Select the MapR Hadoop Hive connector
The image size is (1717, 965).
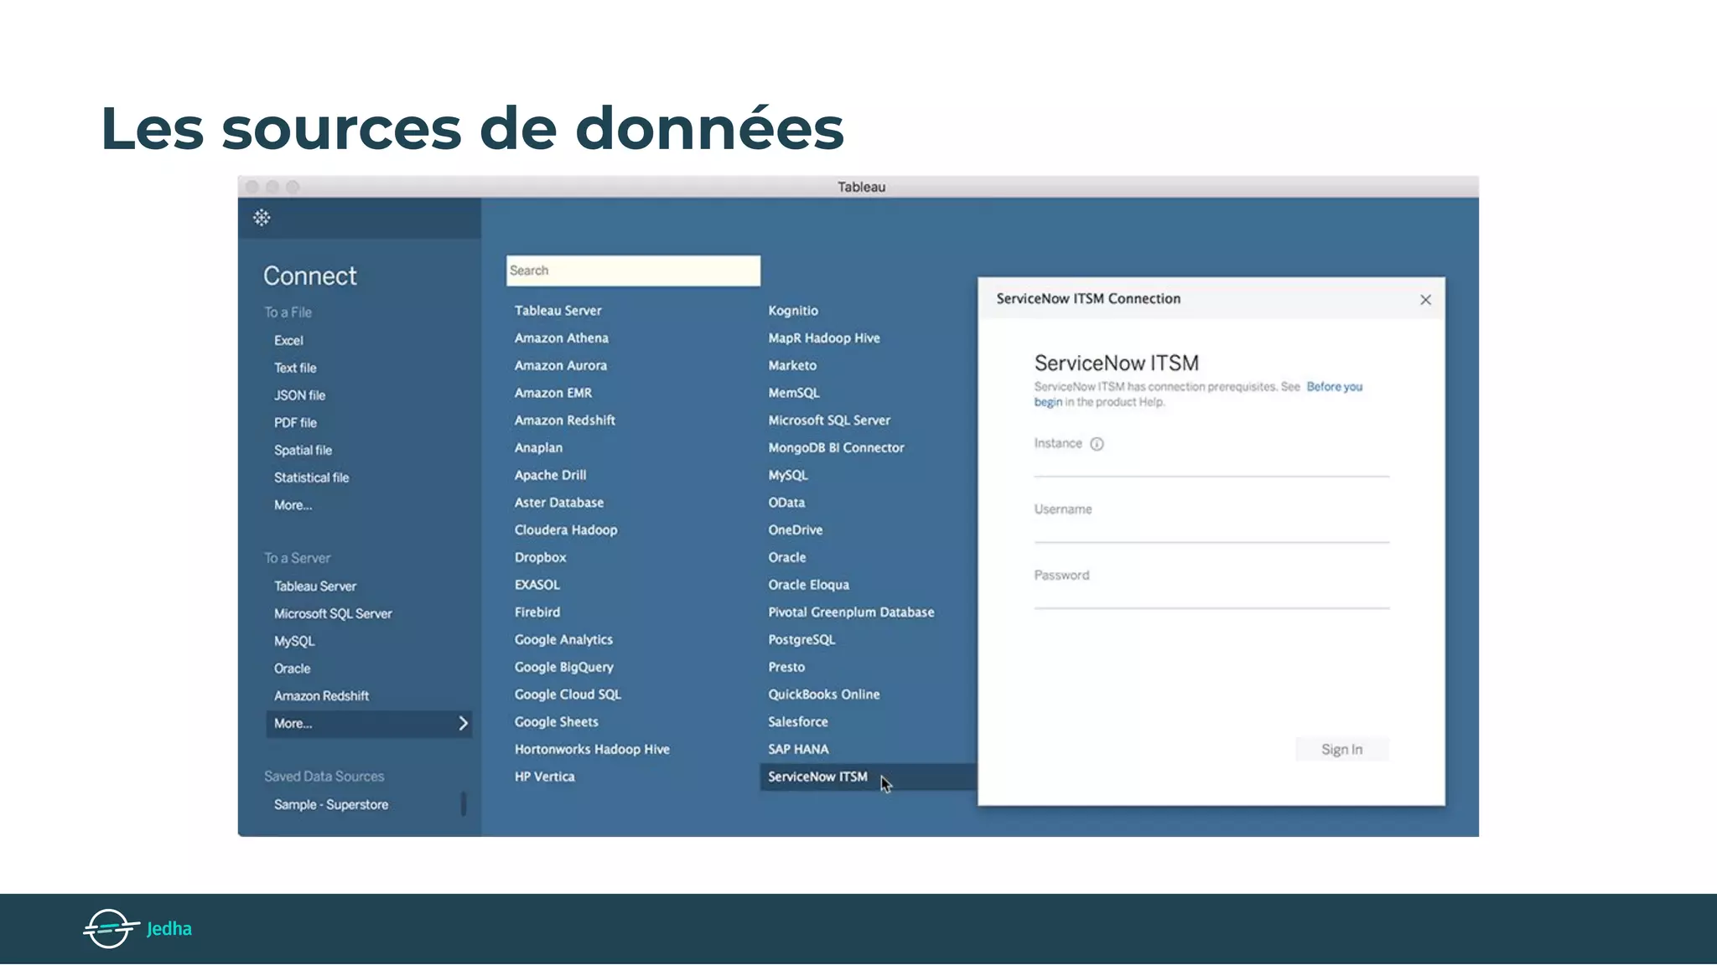(x=824, y=338)
